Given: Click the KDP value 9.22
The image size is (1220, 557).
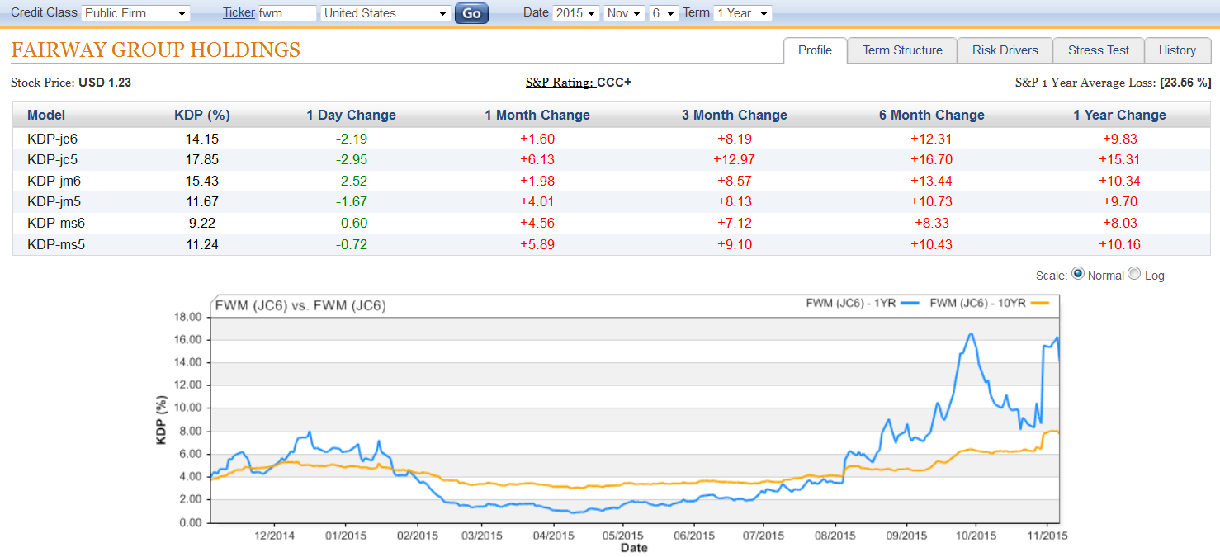Looking at the screenshot, I should click(x=202, y=223).
